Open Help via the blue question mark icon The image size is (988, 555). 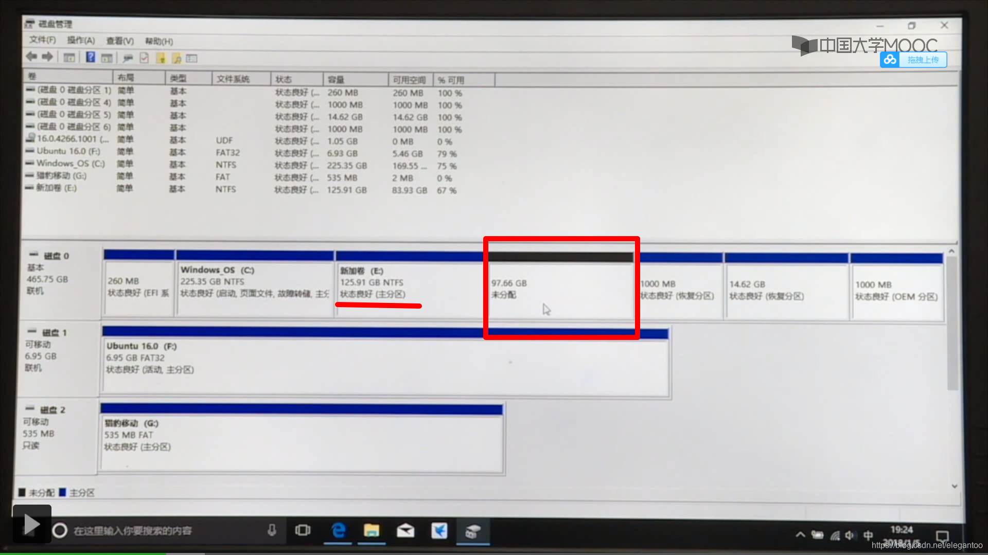[91, 57]
